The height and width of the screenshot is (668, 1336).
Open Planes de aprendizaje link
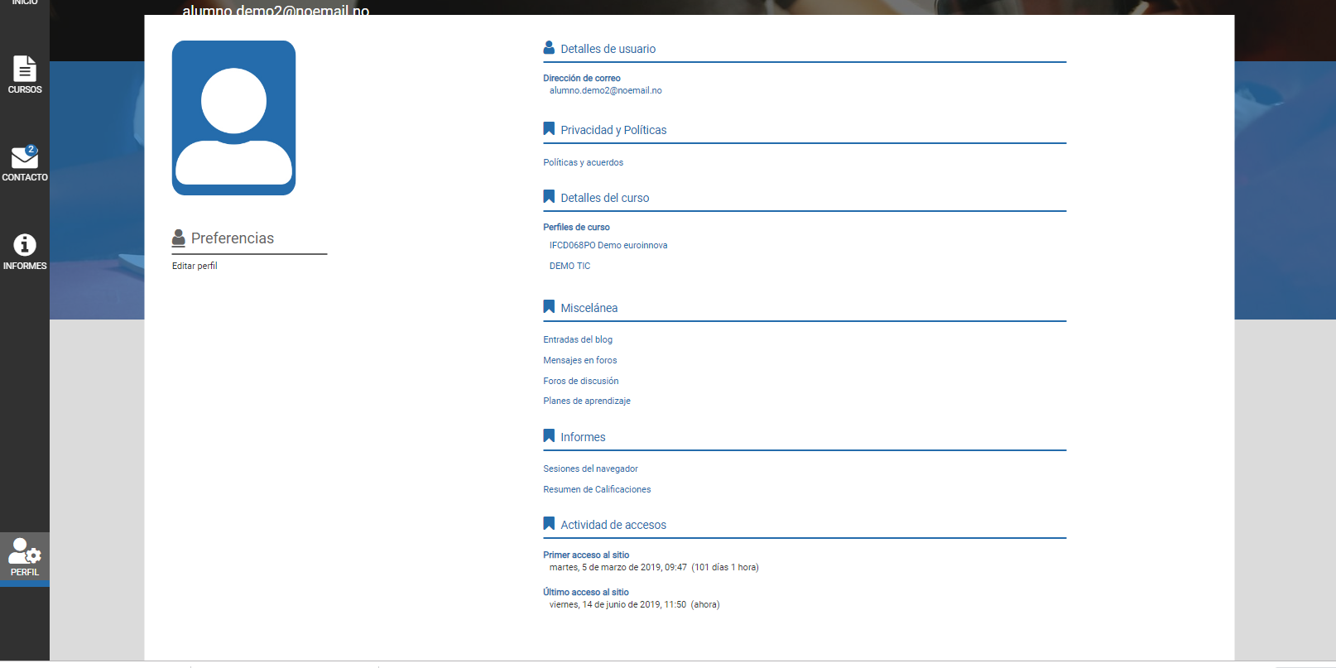[586, 401]
